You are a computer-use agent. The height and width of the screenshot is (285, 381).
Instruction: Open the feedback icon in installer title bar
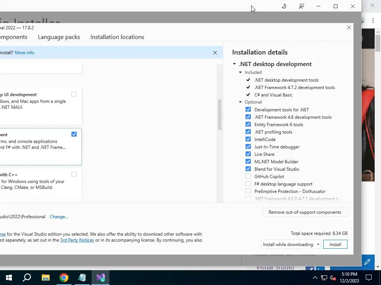point(301,6)
